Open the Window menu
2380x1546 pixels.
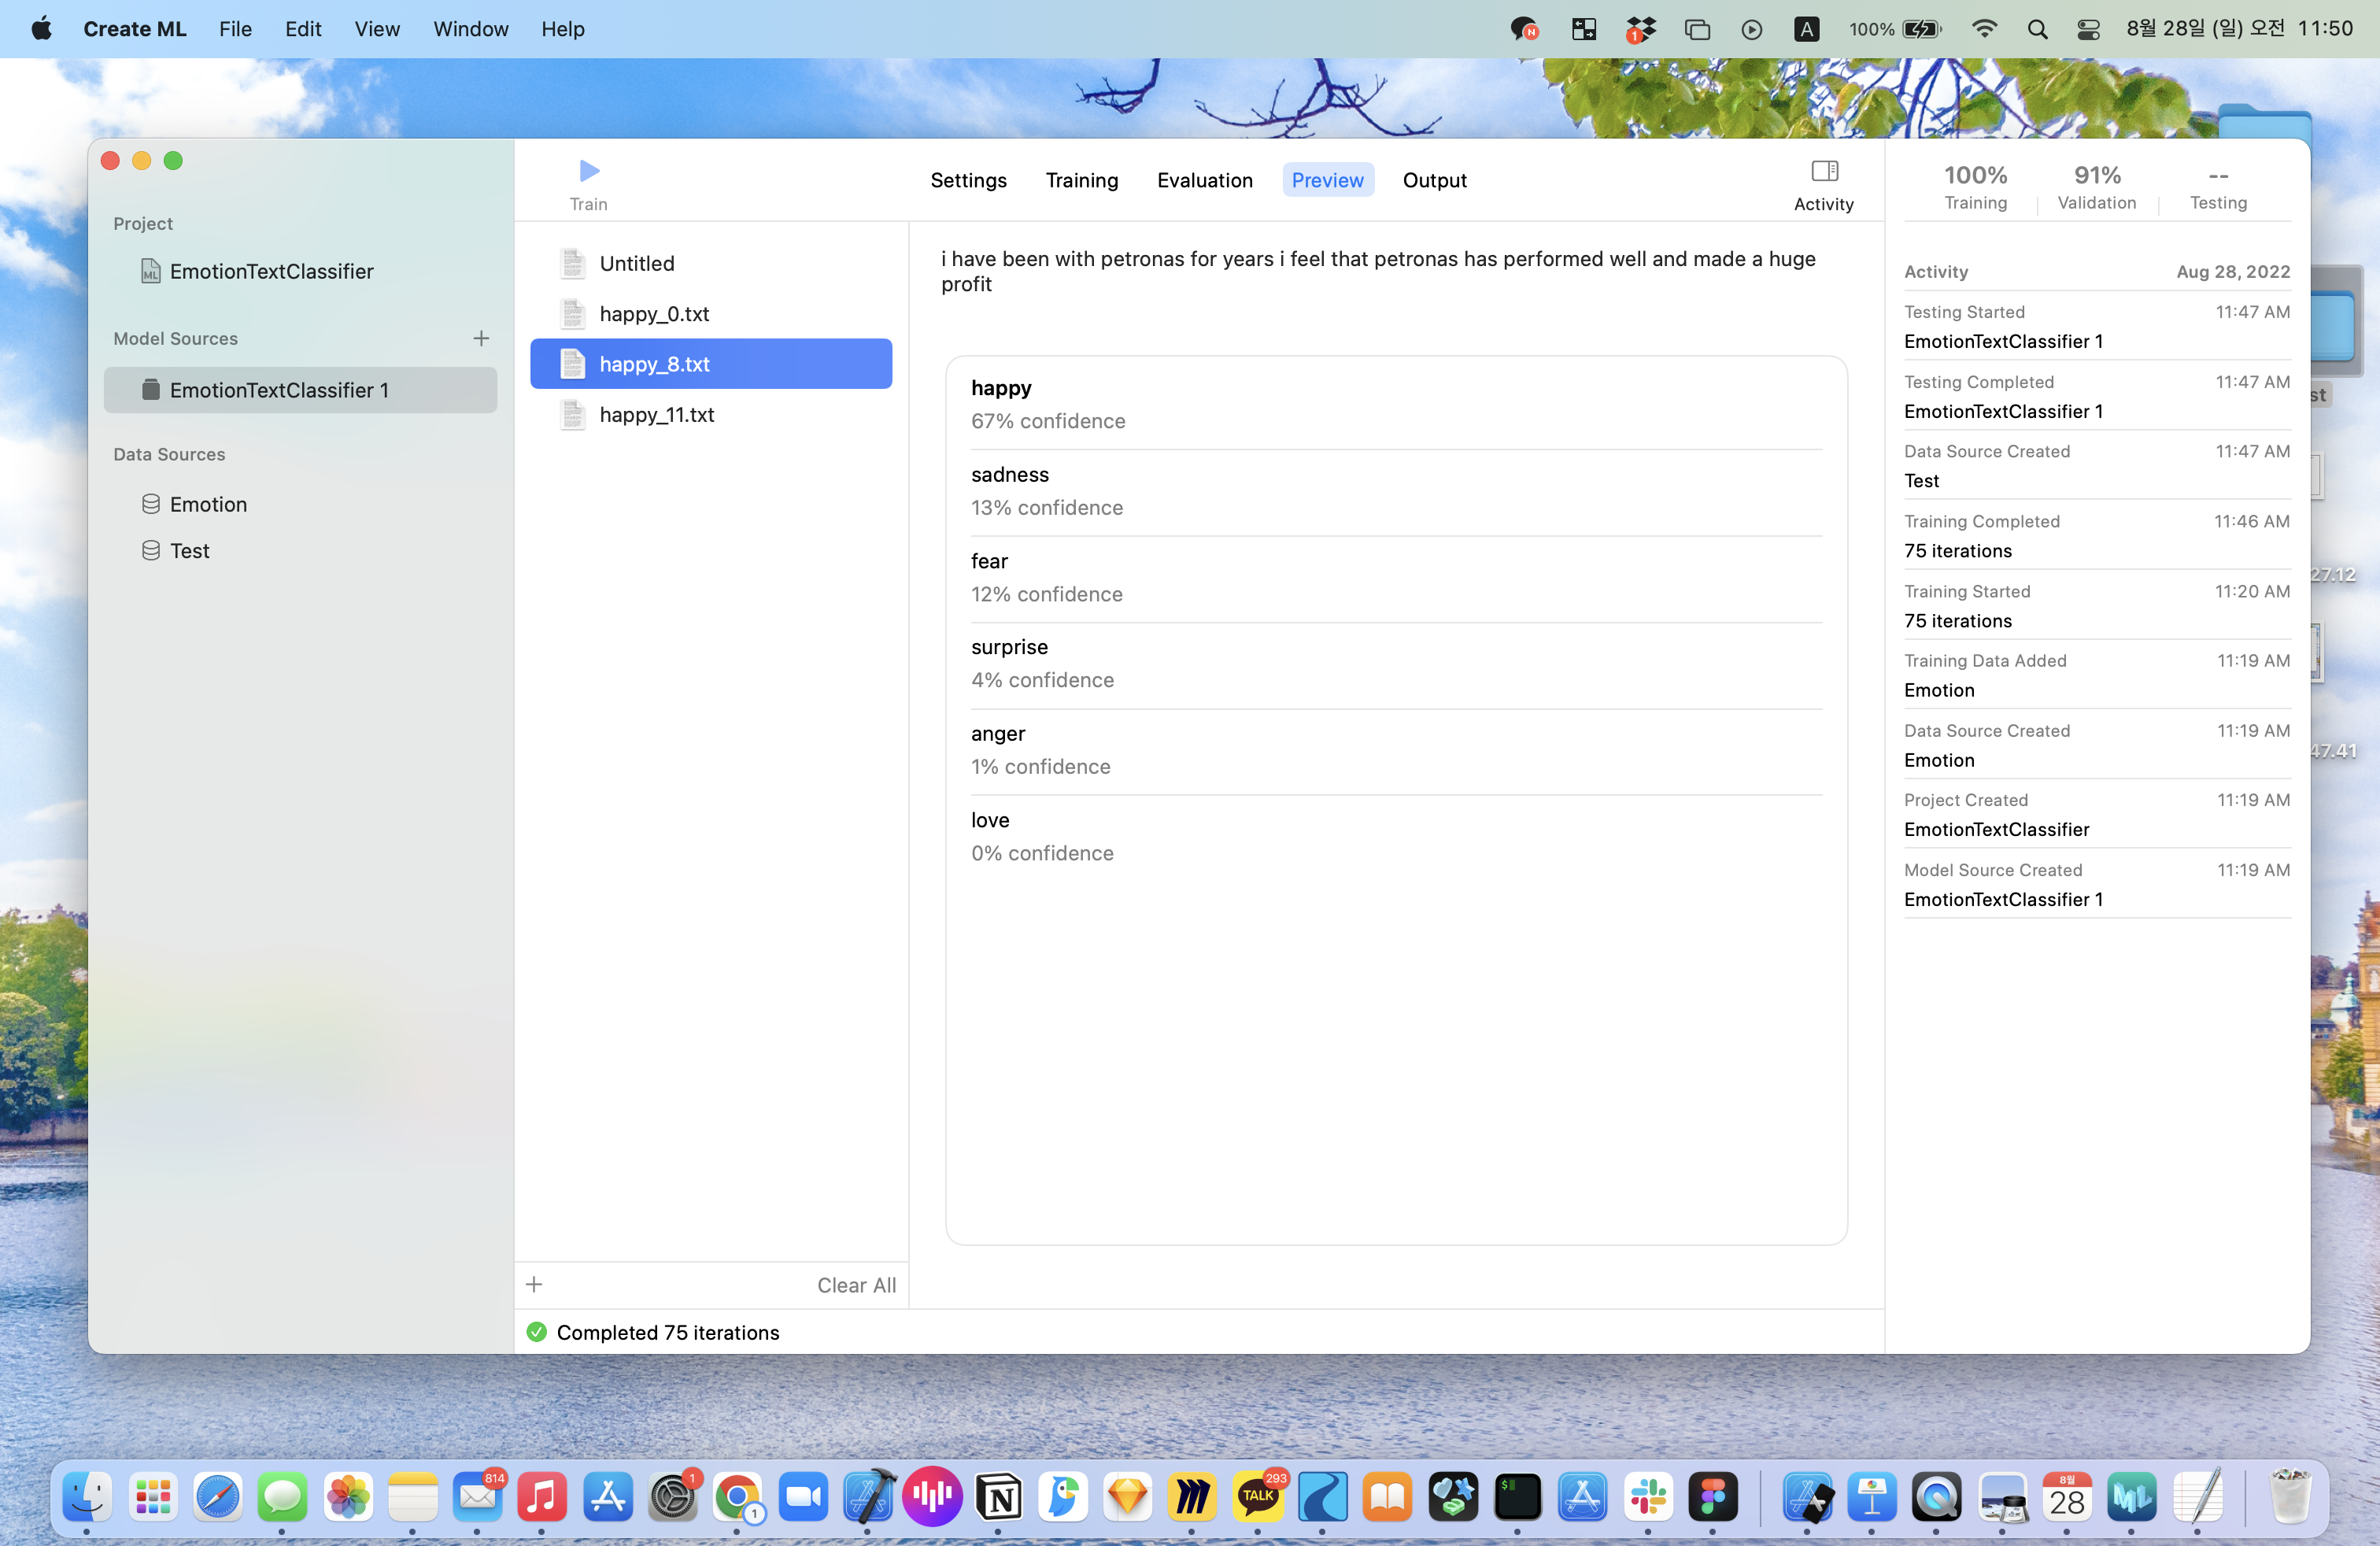click(471, 29)
